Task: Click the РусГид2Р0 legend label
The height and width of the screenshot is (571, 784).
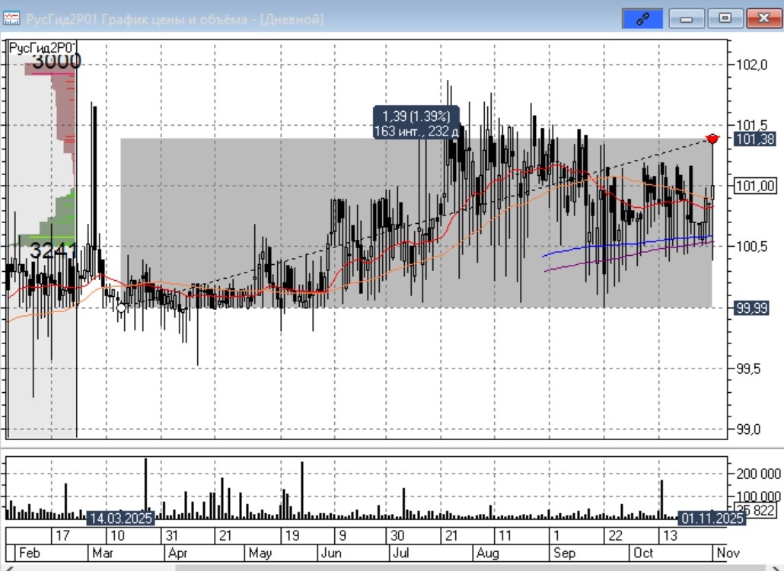Action: click(43, 47)
